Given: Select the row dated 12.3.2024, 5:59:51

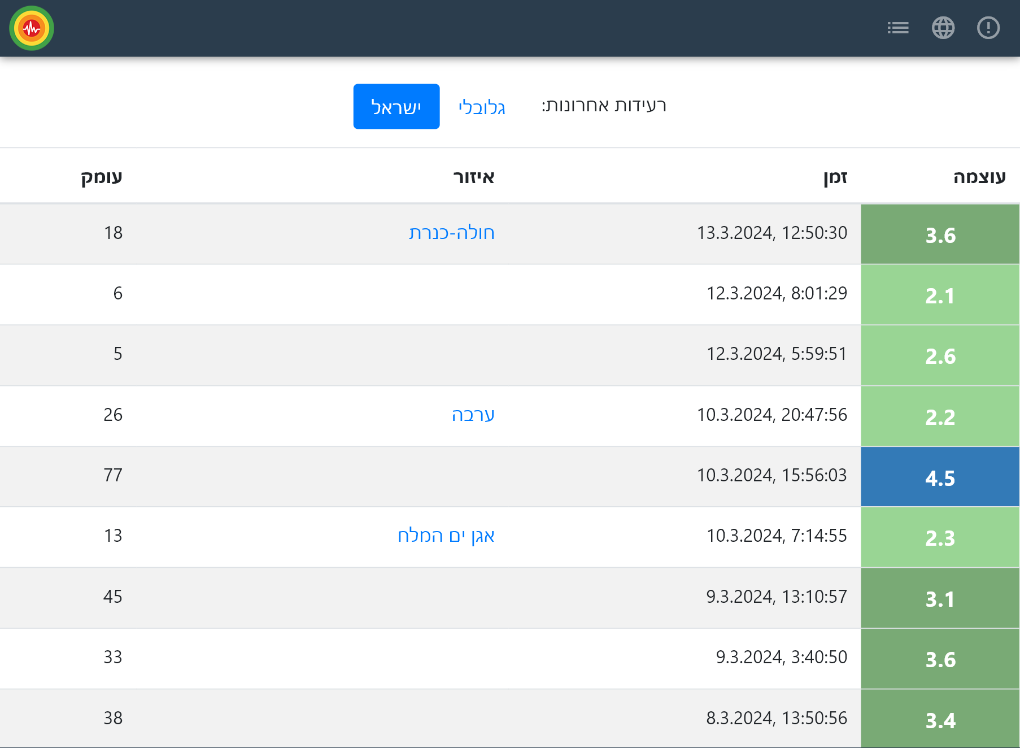Looking at the screenshot, I should click(x=776, y=354).
